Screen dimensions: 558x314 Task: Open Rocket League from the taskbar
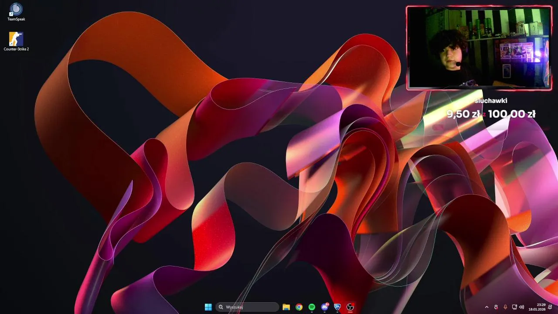(337, 307)
